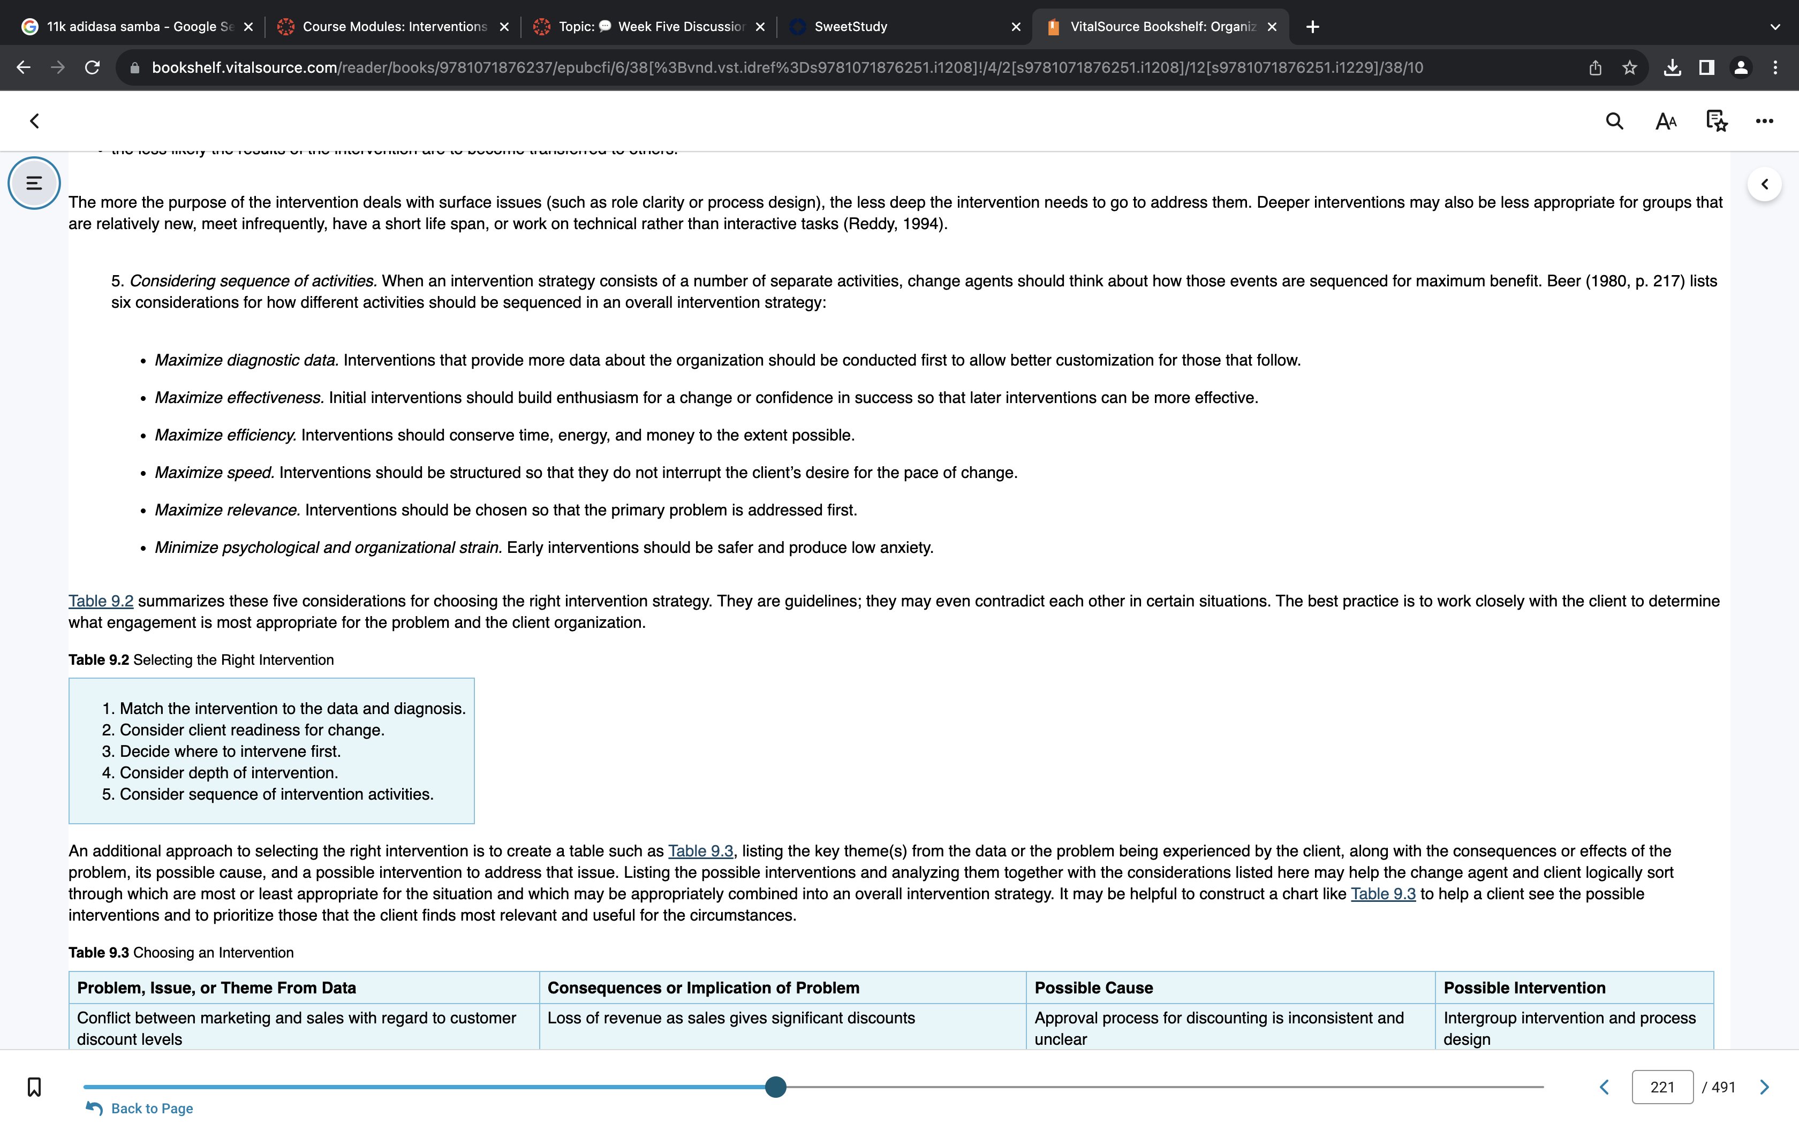
Task: Follow the Table 9.2 link
Action: coord(101,601)
